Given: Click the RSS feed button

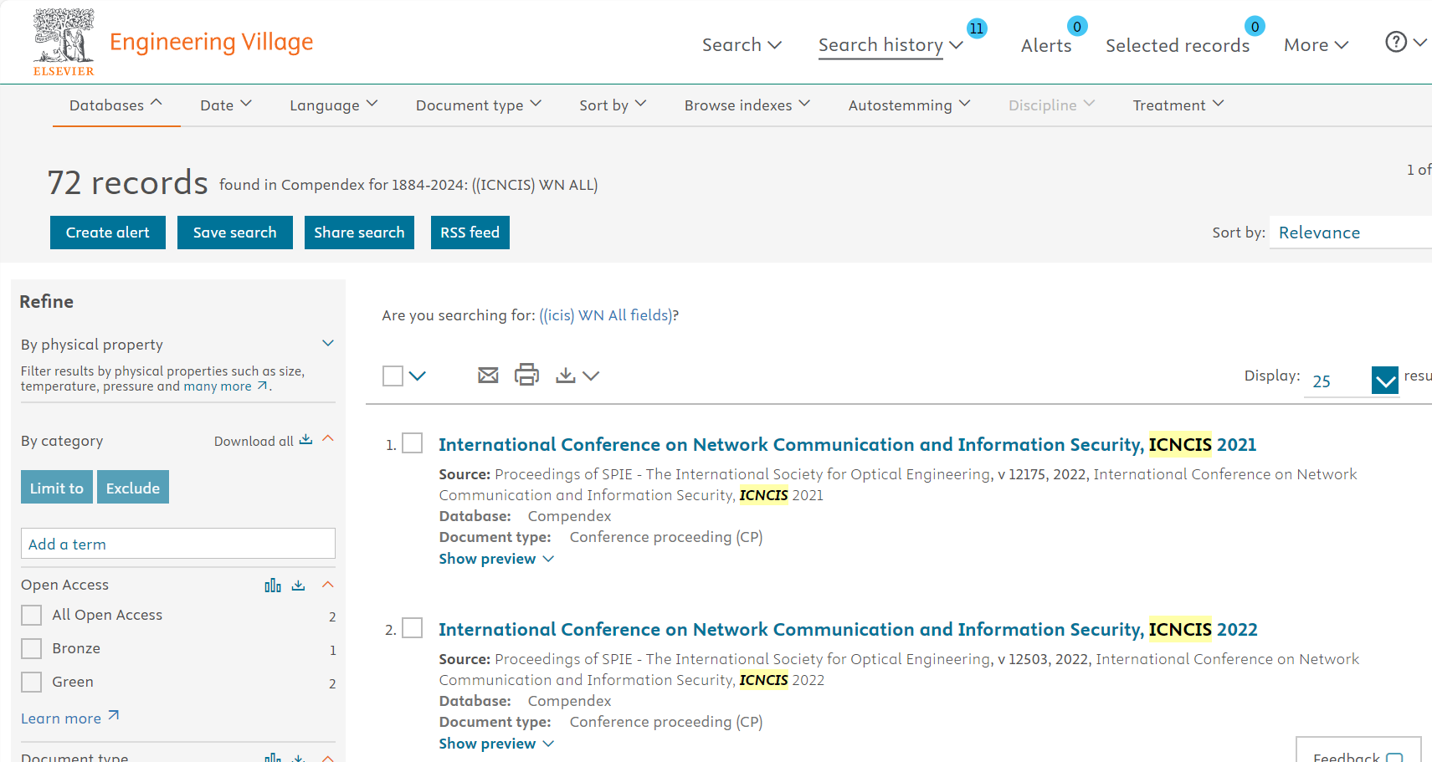Looking at the screenshot, I should [x=470, y=233].
